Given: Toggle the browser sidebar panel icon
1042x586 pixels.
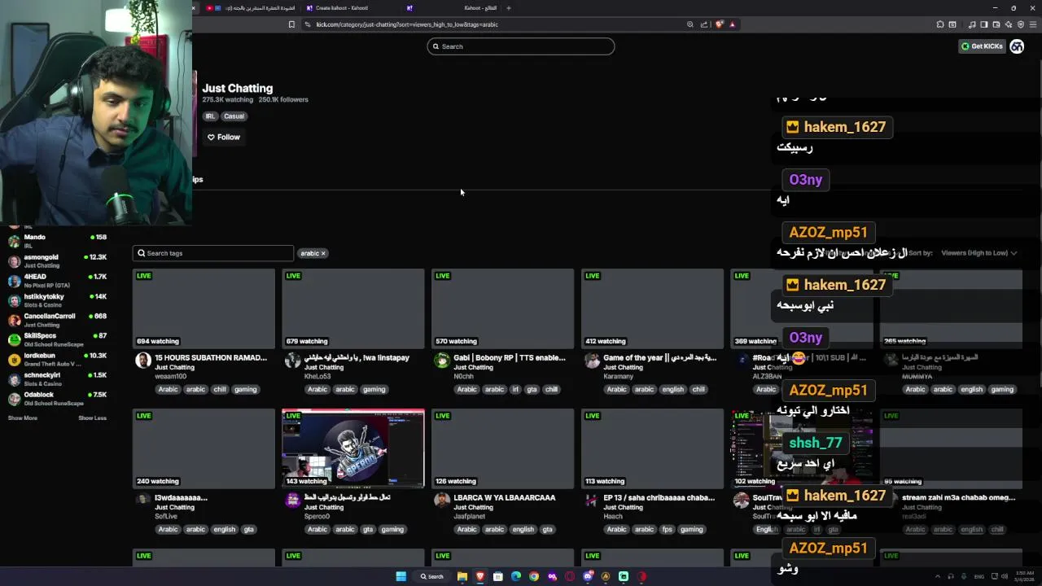Looking at the screenshot, I should 983,24.
